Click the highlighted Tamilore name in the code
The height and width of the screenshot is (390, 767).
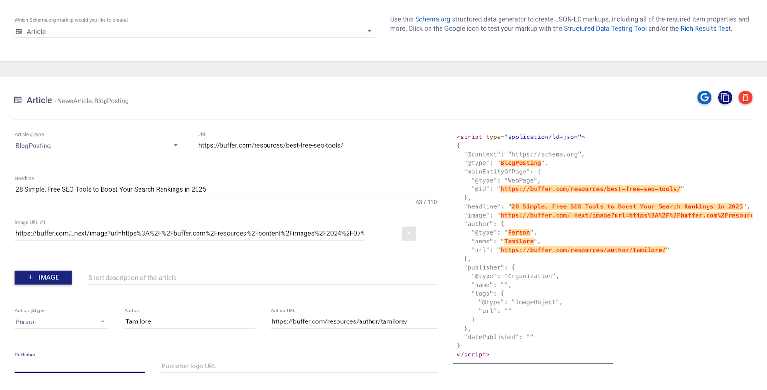(519, 241)
